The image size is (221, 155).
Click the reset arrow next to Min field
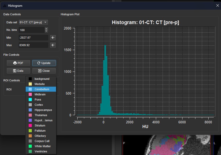53,38
